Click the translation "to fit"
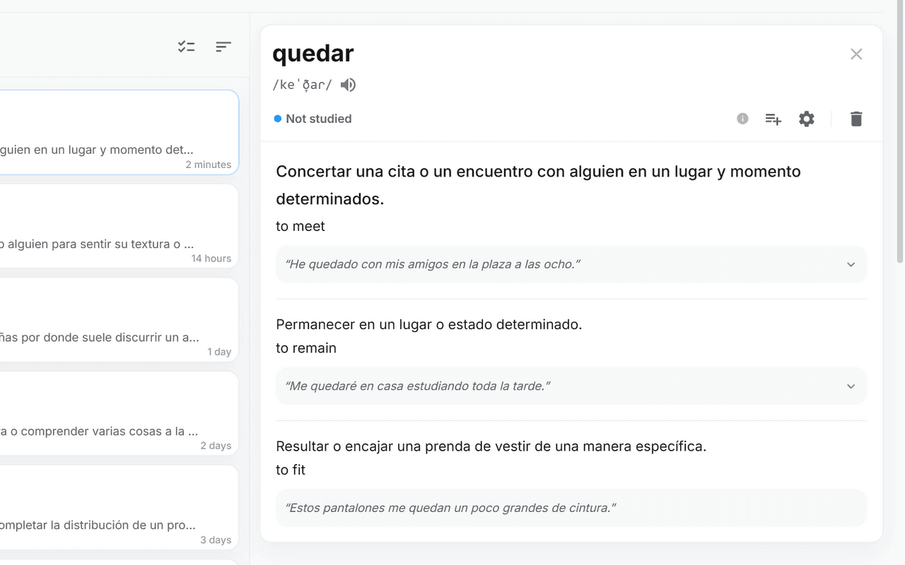 [x=291, y=470]
